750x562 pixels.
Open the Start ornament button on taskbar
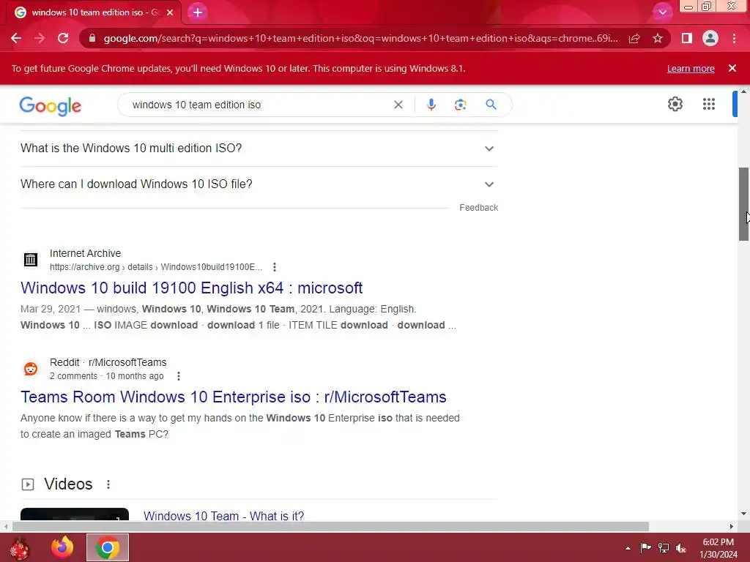coord(19,547)
